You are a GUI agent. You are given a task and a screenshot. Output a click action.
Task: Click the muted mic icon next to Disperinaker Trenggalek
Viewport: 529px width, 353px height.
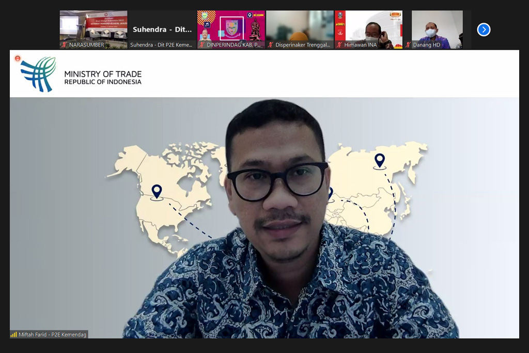coord(271,45)
